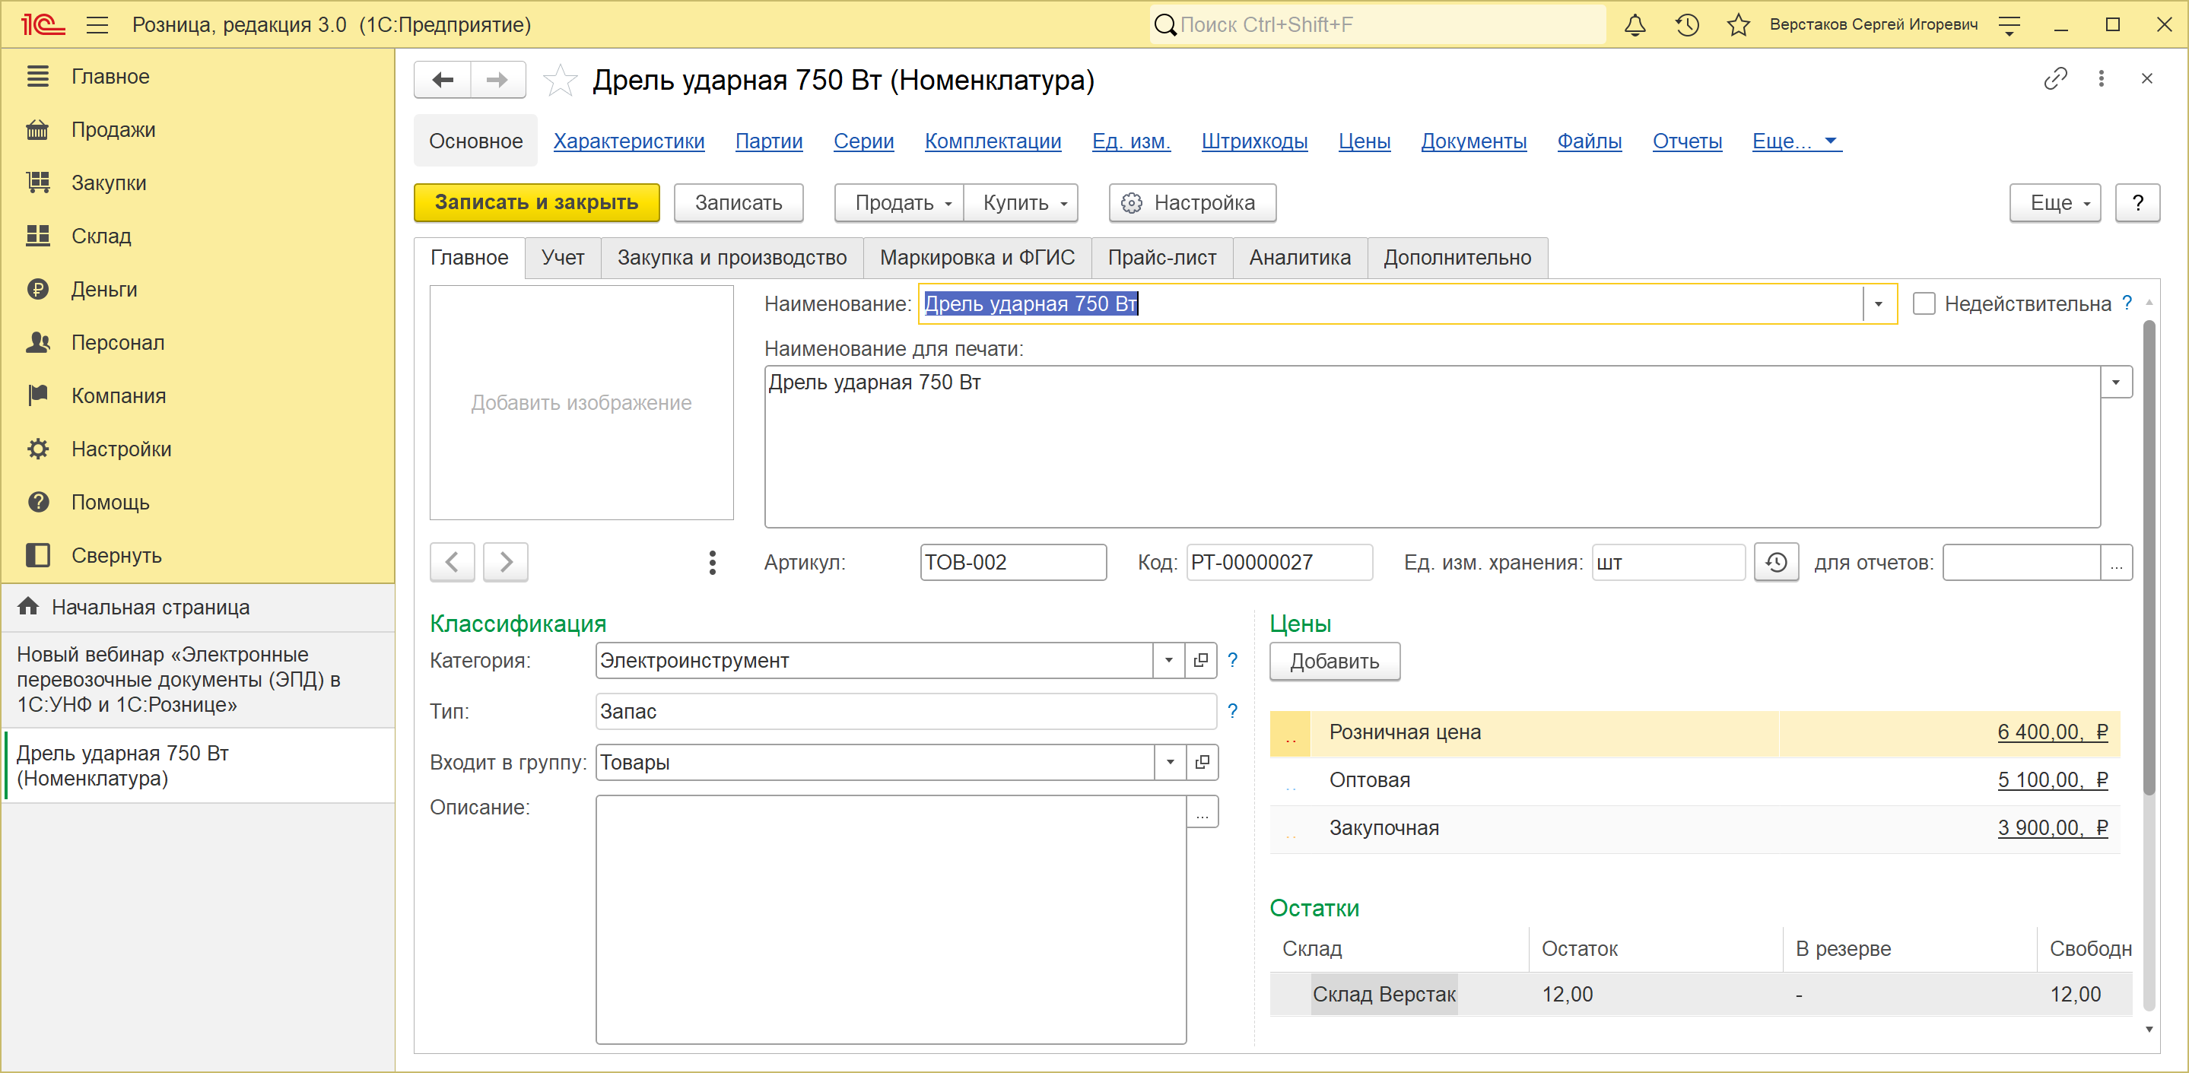Switch to the Аналитика tab

click(1299, 258)
